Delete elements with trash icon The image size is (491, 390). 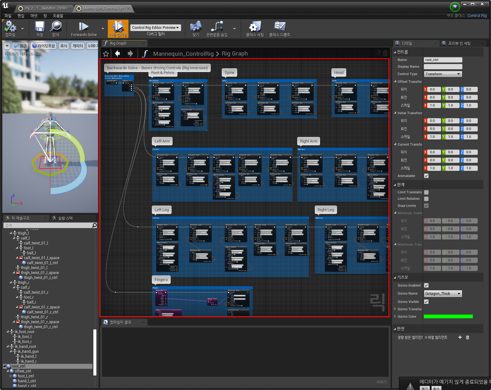468,337
